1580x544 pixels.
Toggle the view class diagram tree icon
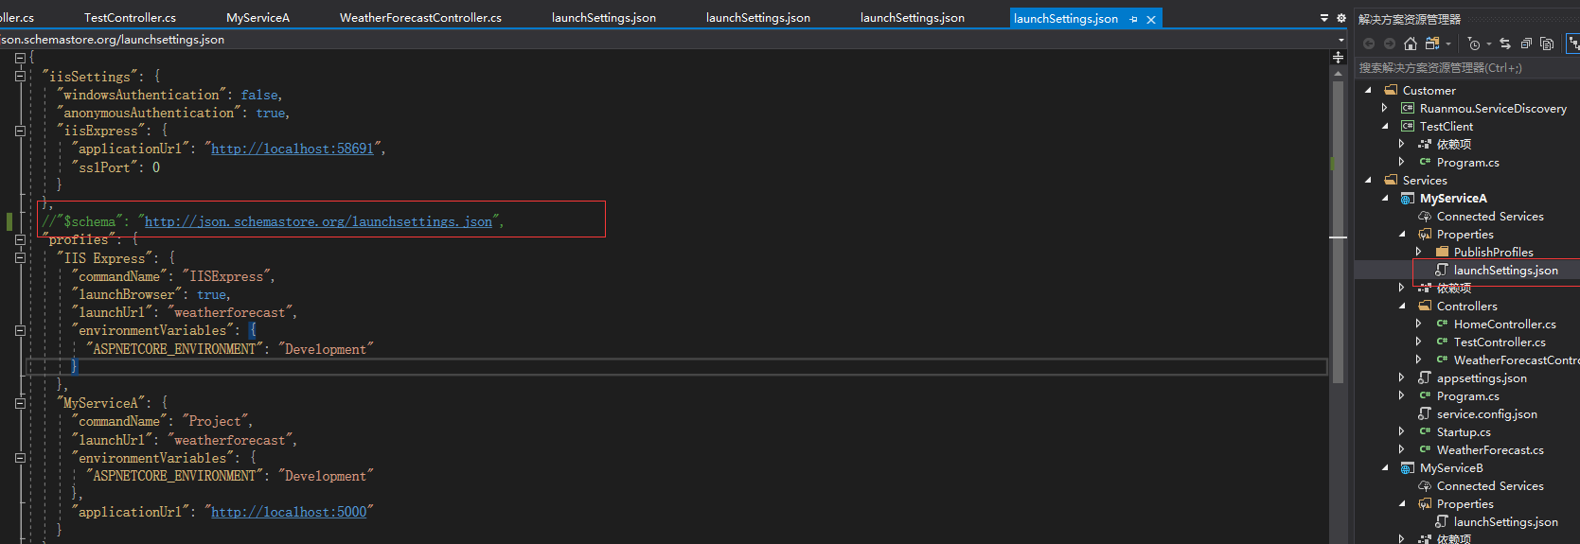1573,44
